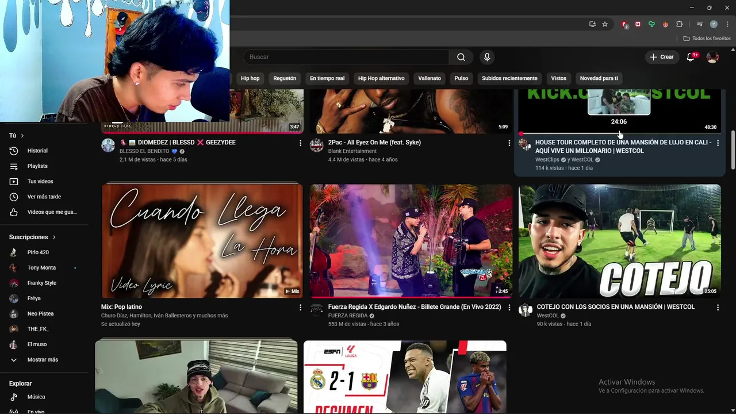This screenshot has height=414, width=736.
Task: Open the Cuando Llega La Hora mix thumbnail
Action: tap(202, 241)
